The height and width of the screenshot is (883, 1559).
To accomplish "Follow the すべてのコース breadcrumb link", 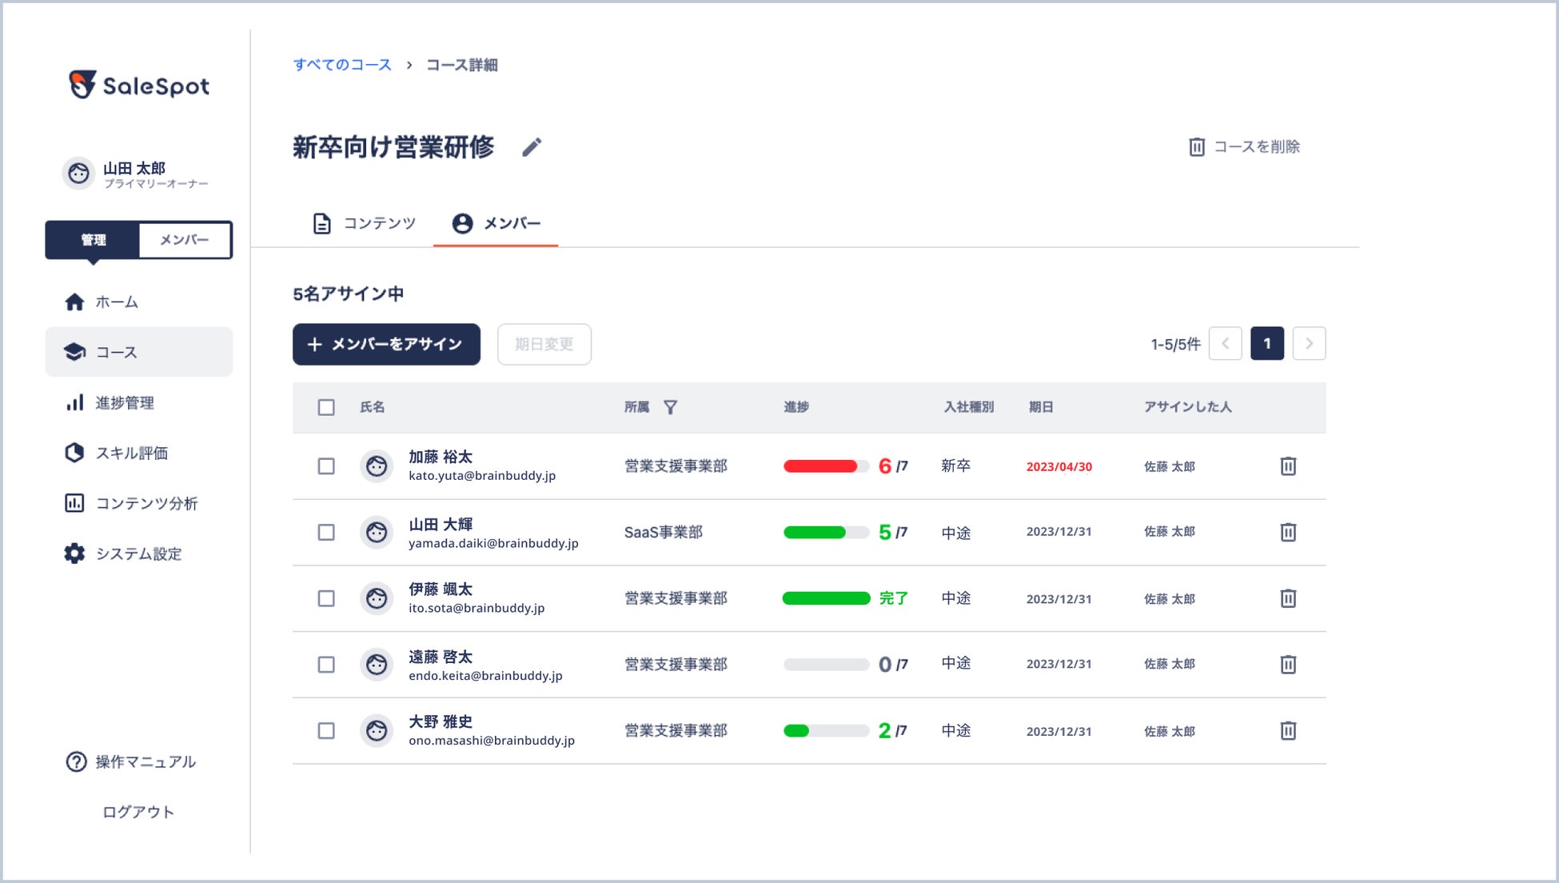I will coord(342,65).
